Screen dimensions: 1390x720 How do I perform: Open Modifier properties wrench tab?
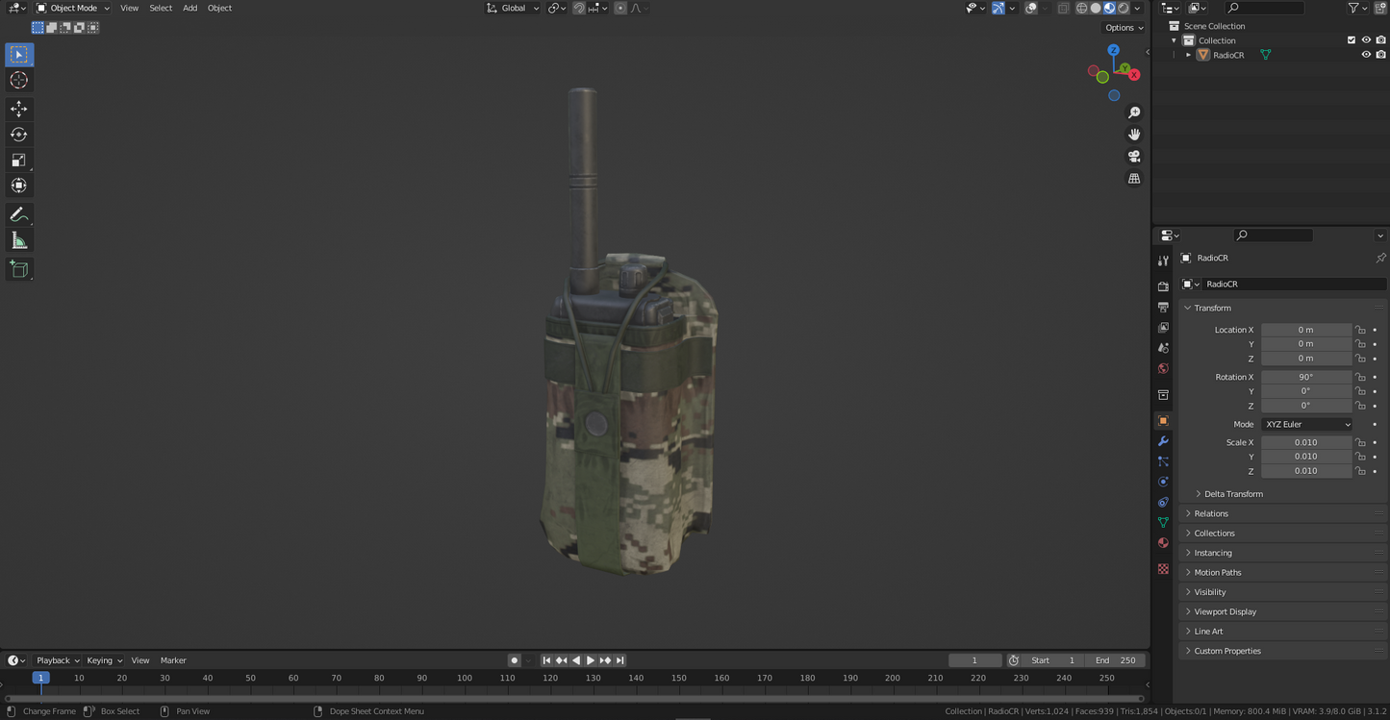(x=1163, y=441)
